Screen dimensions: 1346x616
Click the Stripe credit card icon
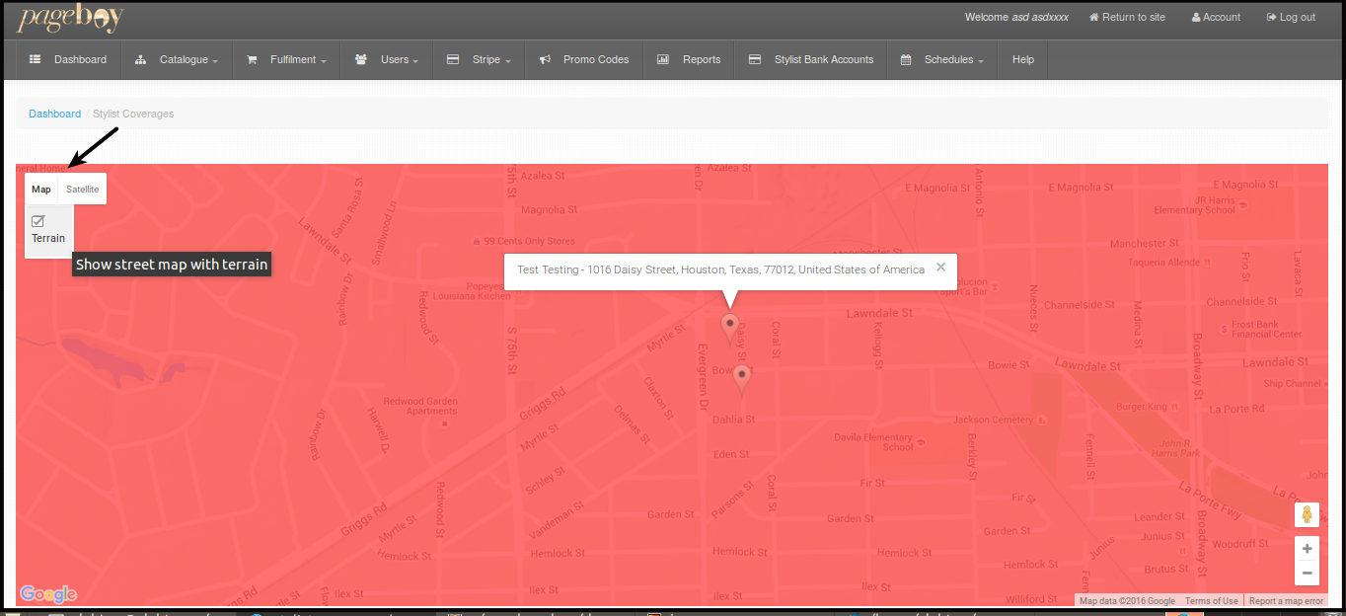pyautogui.click(x=453, y=59)
